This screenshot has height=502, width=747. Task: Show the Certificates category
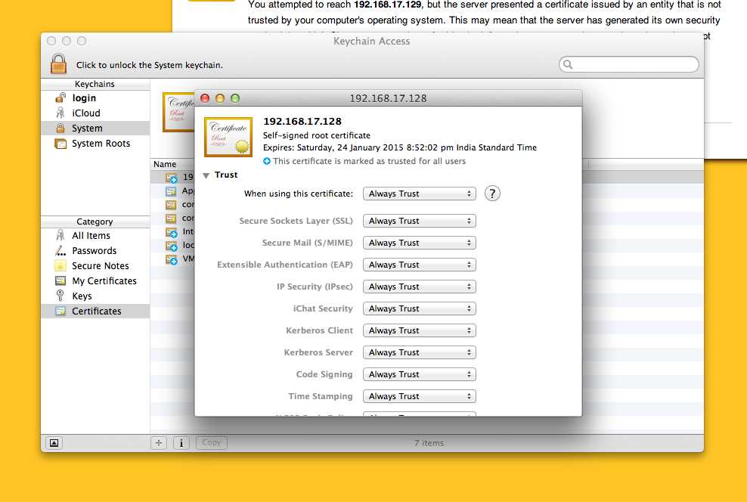click(95, 311)
